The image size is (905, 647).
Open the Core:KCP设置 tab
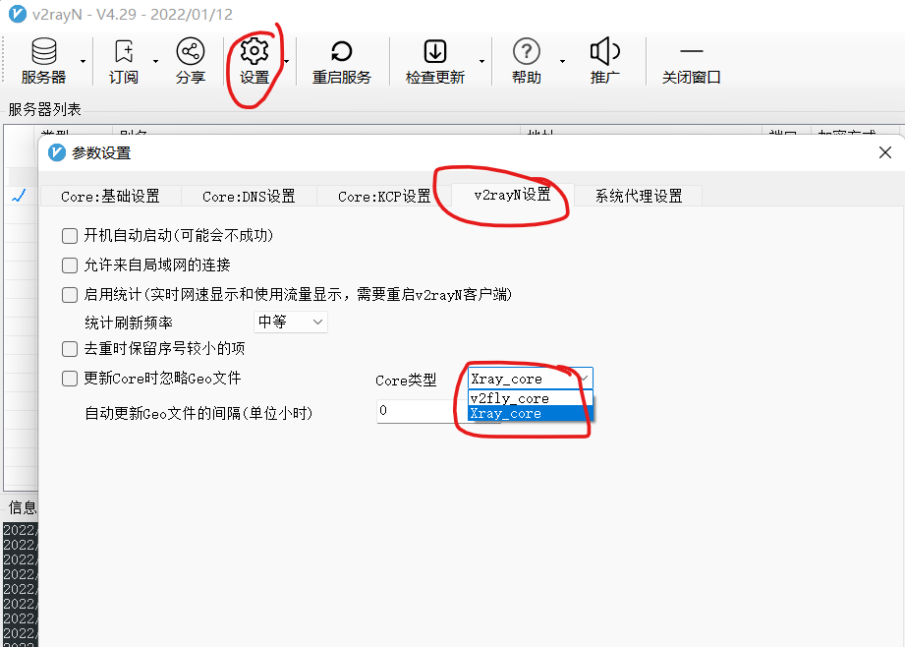click(384, 197)
